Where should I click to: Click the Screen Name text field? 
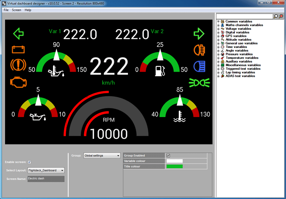(x=46, y=179)
